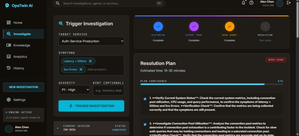Click the completed status text
299x136 pixels.
(x=119, y=130)
